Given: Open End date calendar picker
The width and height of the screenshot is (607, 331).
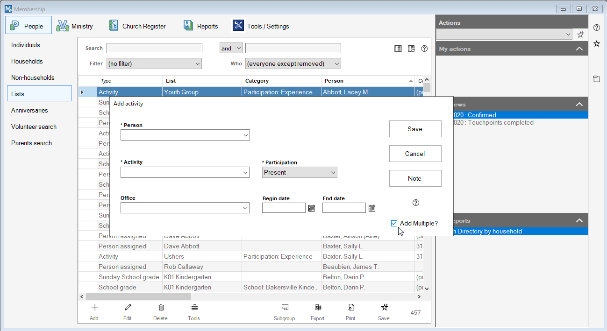Looking at the screenshot, I should pyautogui.click(x=372, y=208).
